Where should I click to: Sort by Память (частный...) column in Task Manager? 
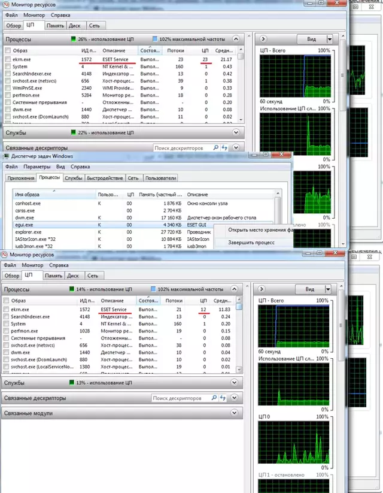[160, 195]
